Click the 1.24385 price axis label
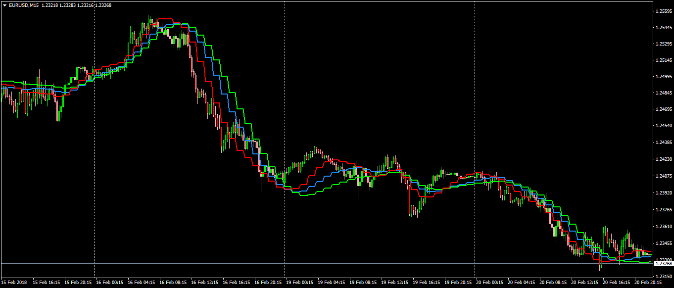This screenshot has height=288, width=674. click(664, 143)
